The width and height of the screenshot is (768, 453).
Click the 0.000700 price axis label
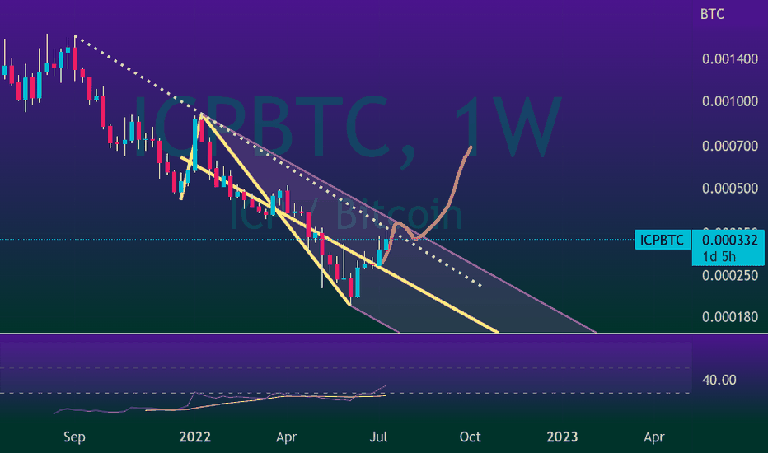(x=730, y=146)
